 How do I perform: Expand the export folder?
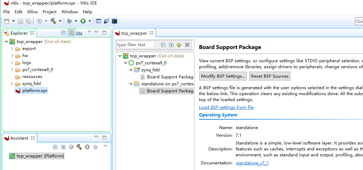click(12, 49)
